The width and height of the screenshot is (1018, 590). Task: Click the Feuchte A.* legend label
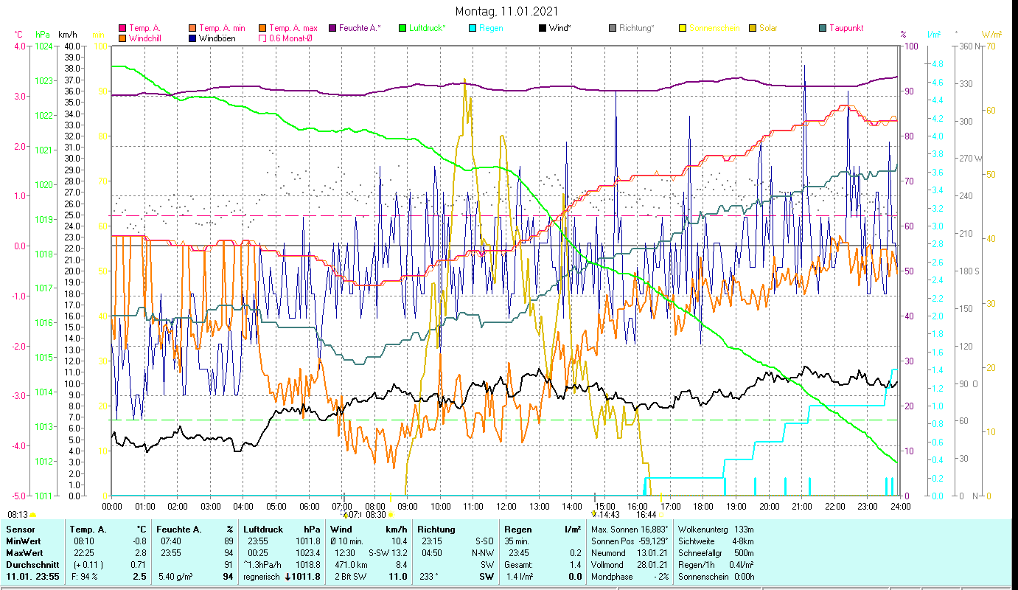point(360,28)
